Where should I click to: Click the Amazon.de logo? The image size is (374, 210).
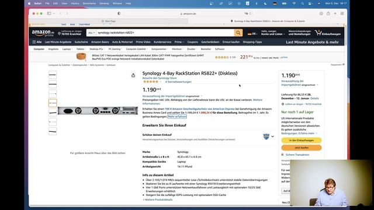(43, 33)
